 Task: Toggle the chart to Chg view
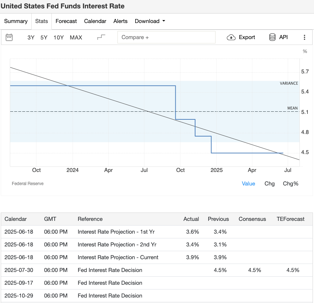[270, 184]
